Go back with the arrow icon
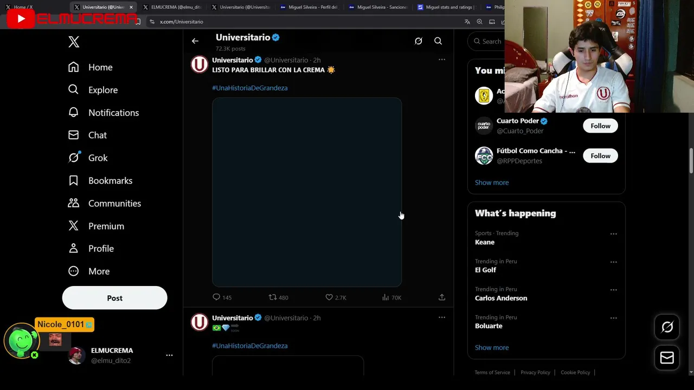 [x=195, y=41]
